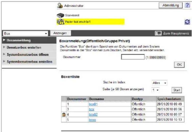Click the paper warning triangle icon

pos(60,22)
